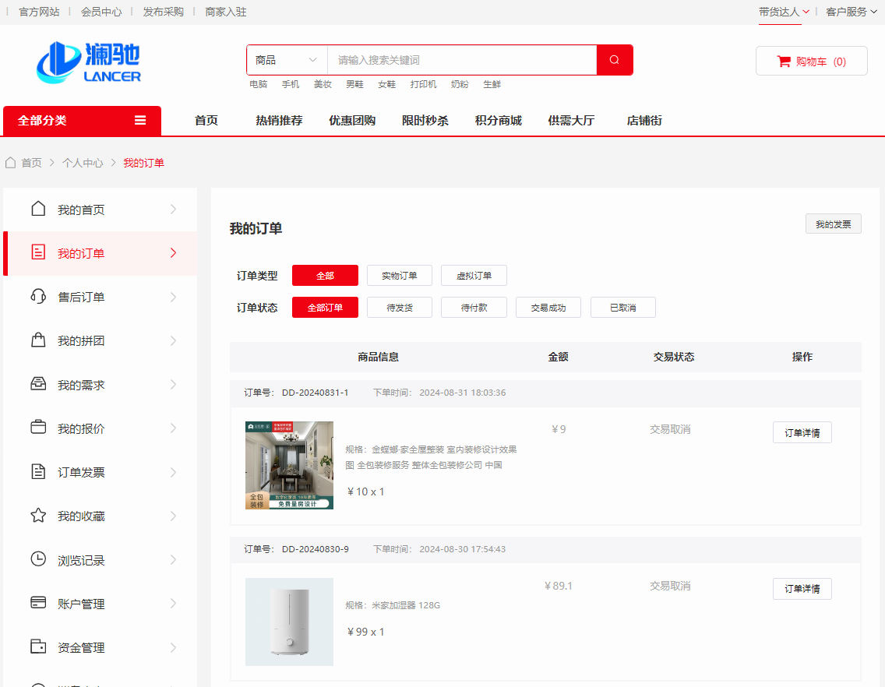
Task: Open the 商品 search category dropdown
Action: [287, 60]
